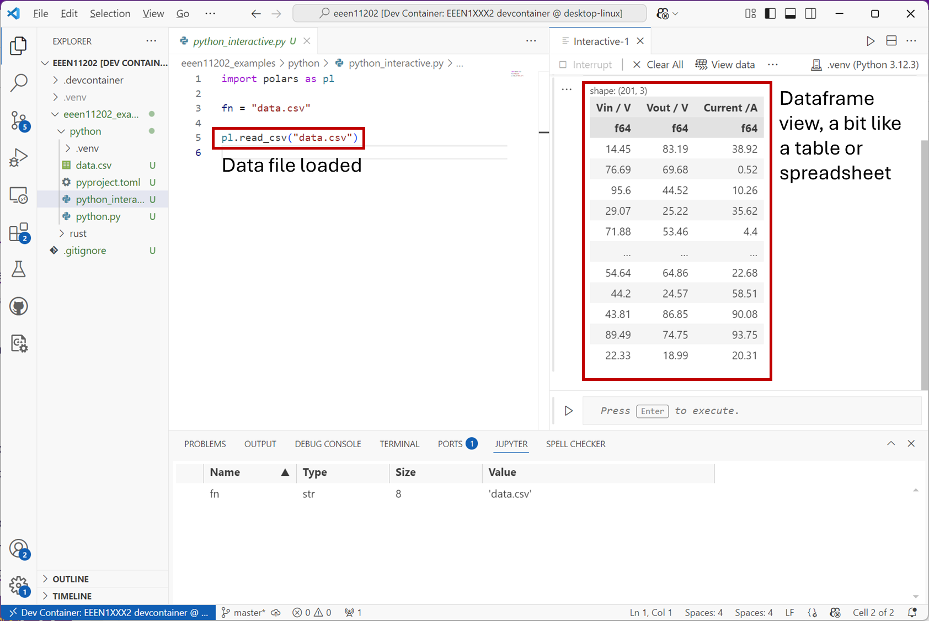Open Source Control view with badge
The height and width of the screenshot is (621, 929).
click(19, 120)
